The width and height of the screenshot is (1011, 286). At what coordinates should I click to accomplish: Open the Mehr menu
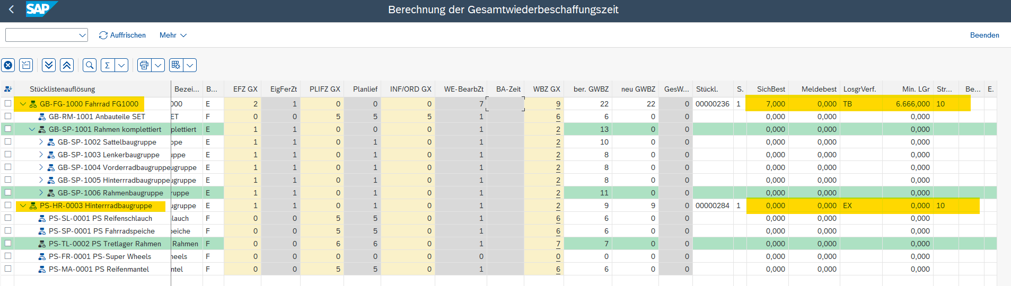pyautogui.click(x=173, y=35)
